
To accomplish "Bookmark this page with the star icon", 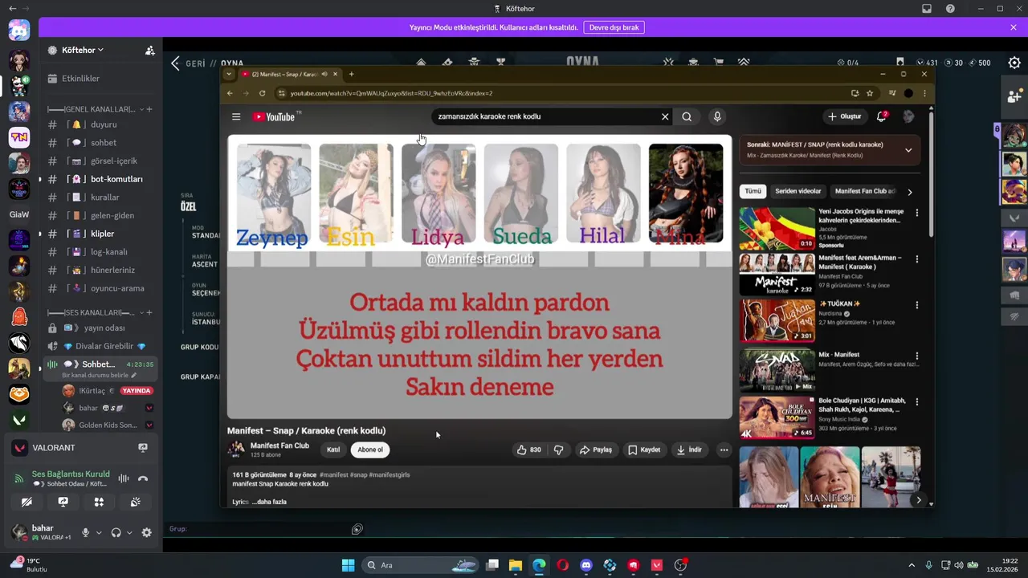I will pyautogui.click(x=870, y=93).
